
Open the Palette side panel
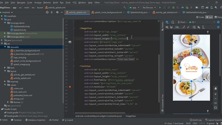pyautogui.click(x=163, y=26)
